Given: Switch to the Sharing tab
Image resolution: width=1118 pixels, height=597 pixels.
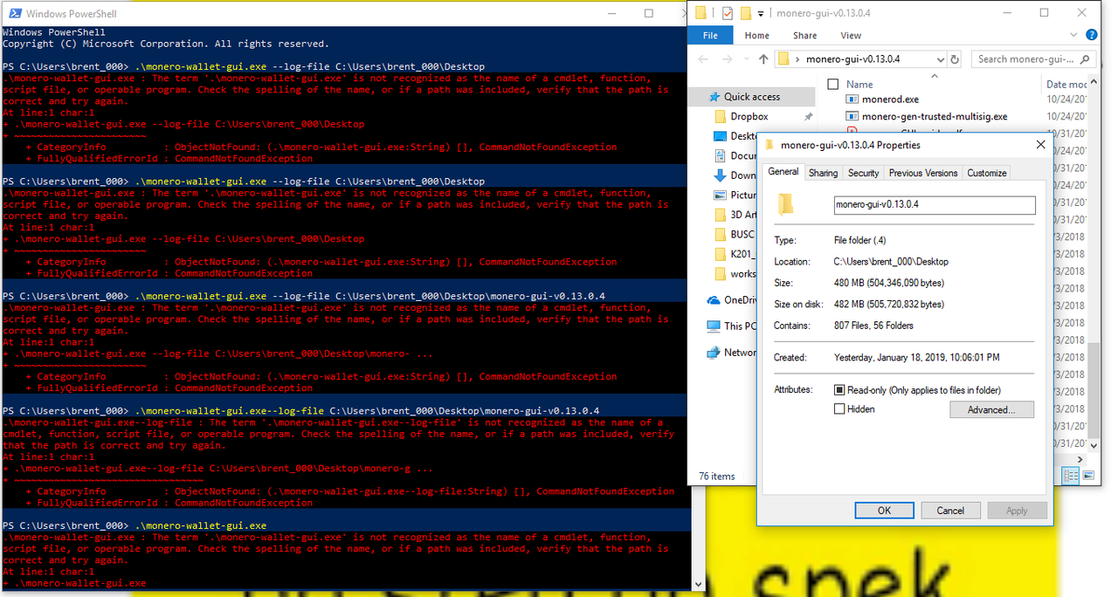Looking at the screenshot, I should (x=823, y=173).
